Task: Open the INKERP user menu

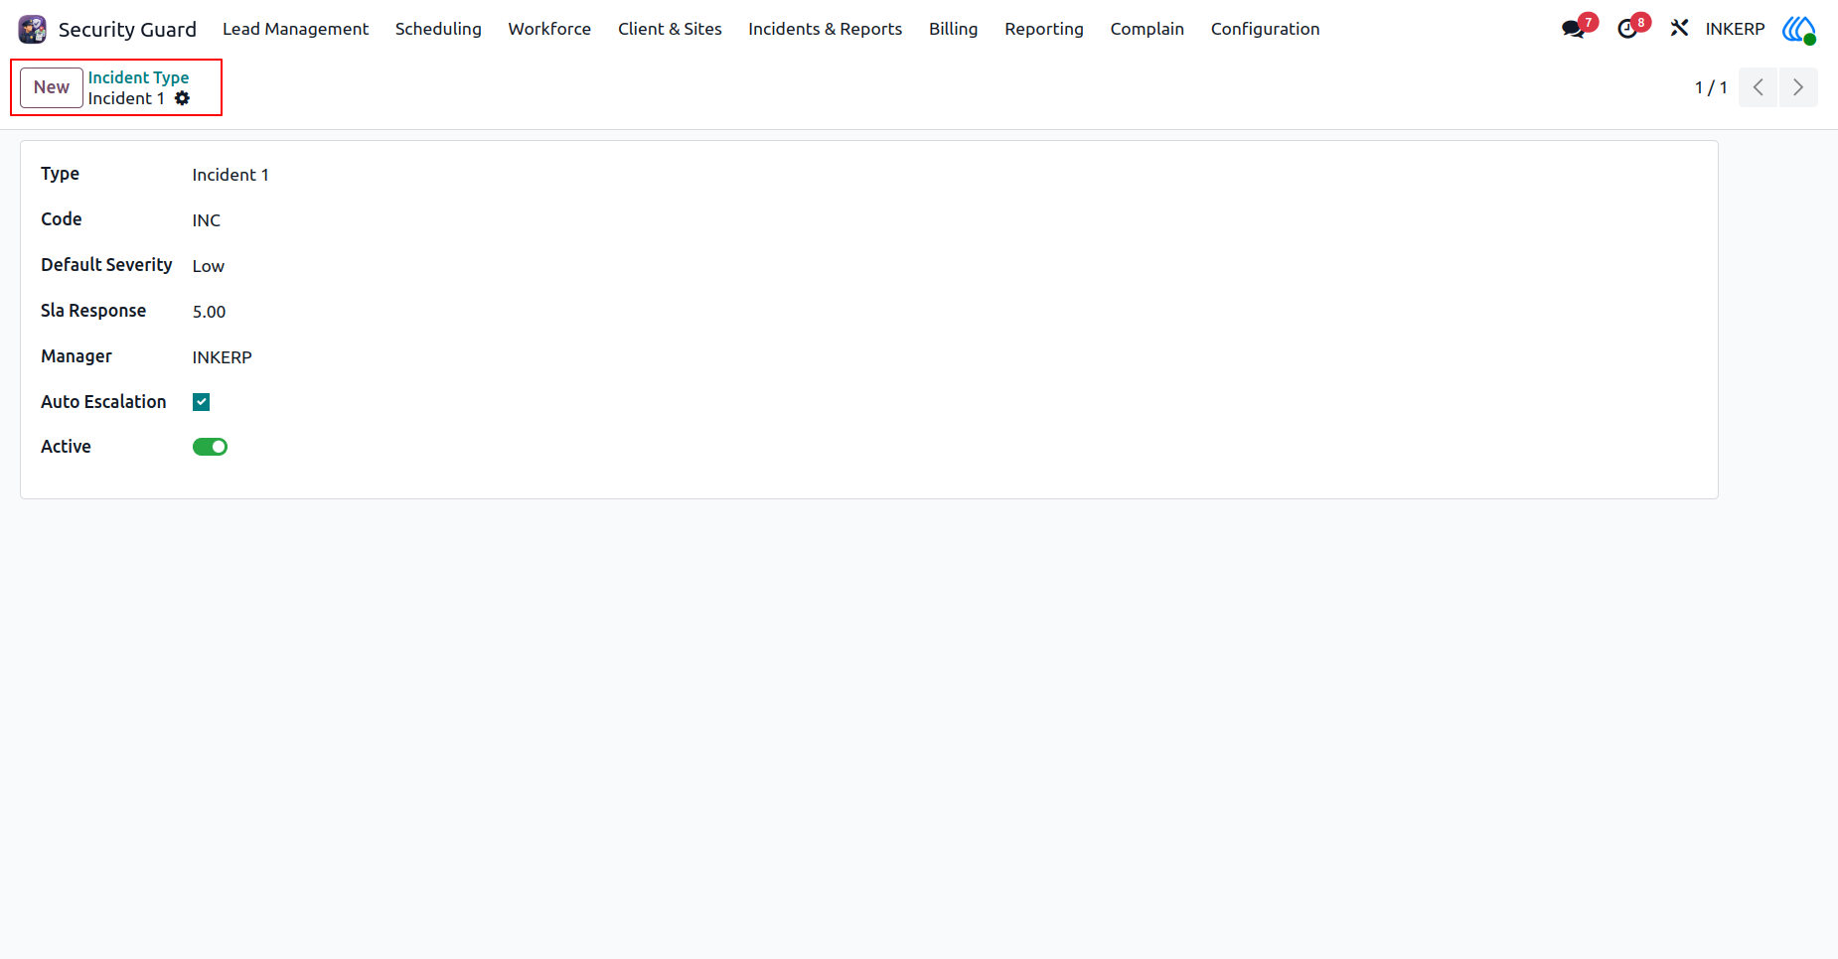Action: [x=1735, y=29]
